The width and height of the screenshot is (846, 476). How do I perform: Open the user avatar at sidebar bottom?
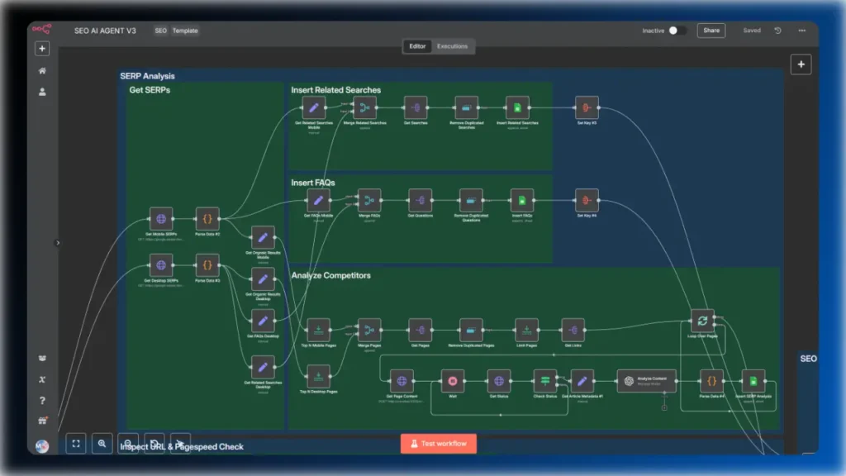pyautogui.click(x=42, y=445)
